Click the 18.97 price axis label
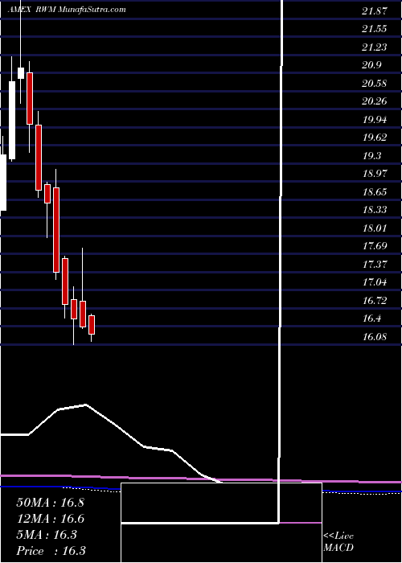The width and height of the screenshot is (402, 563). tap(375, 174)
